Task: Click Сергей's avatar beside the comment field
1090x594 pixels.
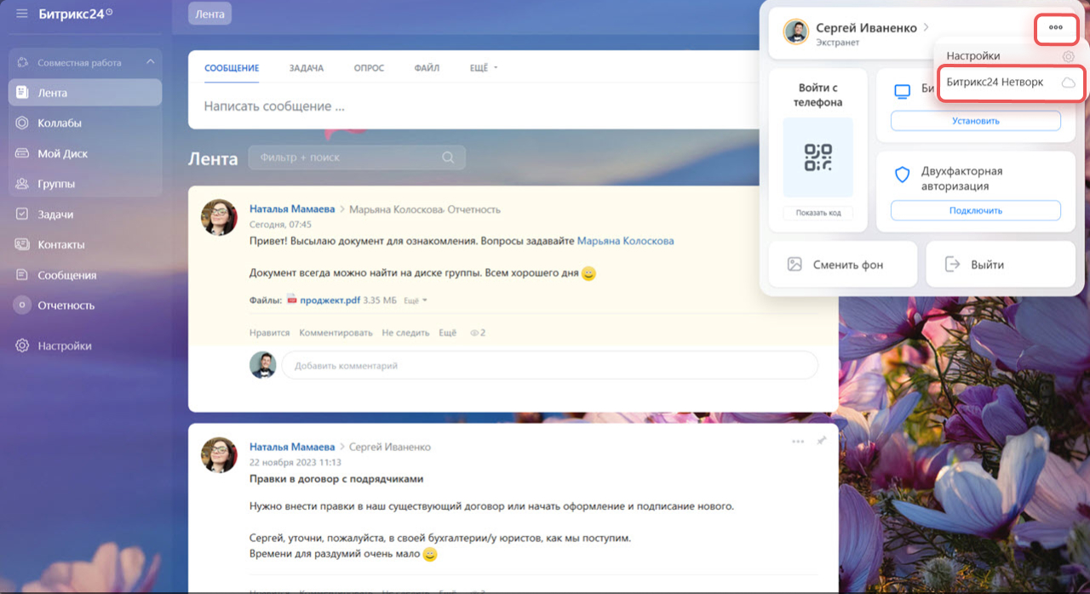Action: pos(263,365)
